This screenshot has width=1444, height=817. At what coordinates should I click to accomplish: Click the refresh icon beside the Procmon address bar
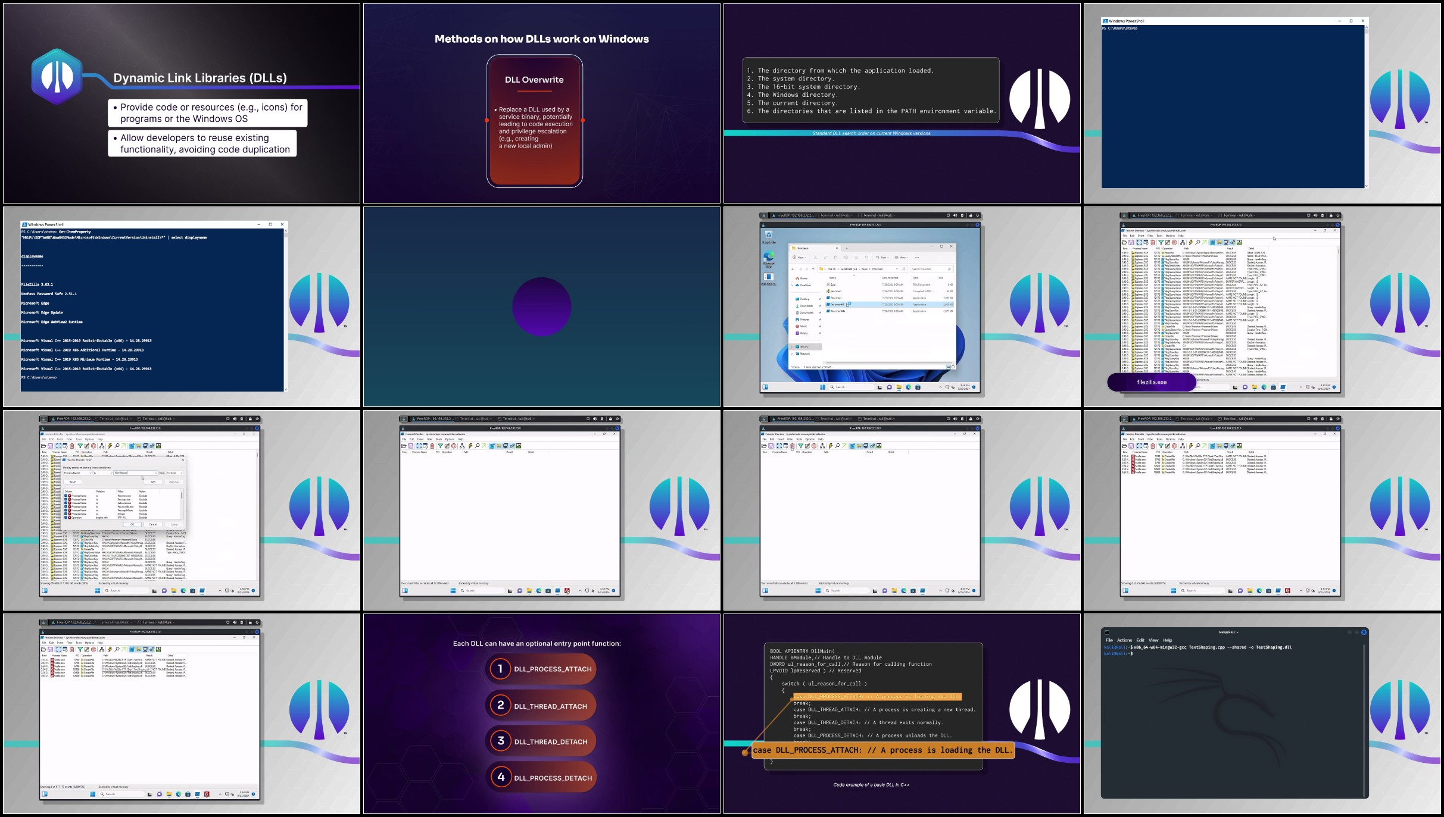904,269
